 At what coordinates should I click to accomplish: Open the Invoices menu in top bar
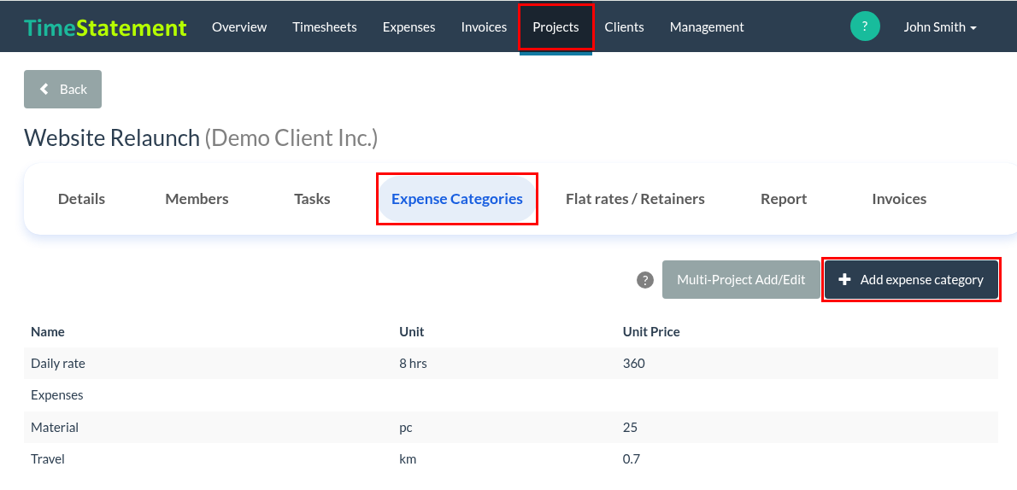(x=484, y=27)
